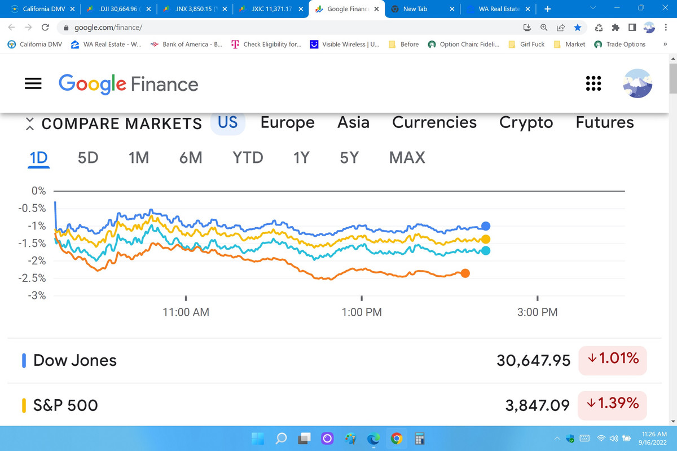677x451 pixels.
Task: View site information via the lock icon
Action: [x=66, y=27]
